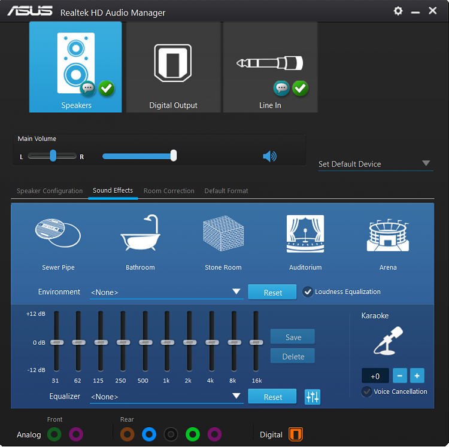This screenshot has width=449, height=447.
Task: Click Line In green default checkmark
Action: tap(300, 88)
